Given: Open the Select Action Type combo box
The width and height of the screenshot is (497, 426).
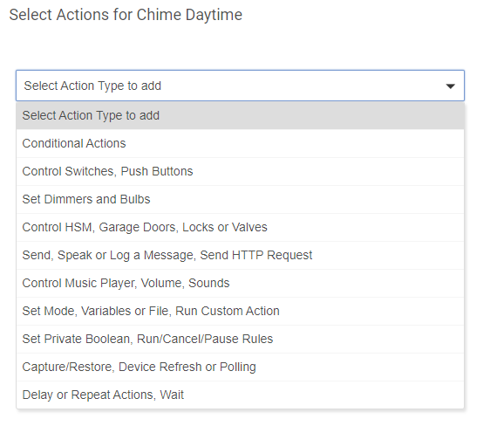Looking at the screenshot, I should tap(240, 86).
